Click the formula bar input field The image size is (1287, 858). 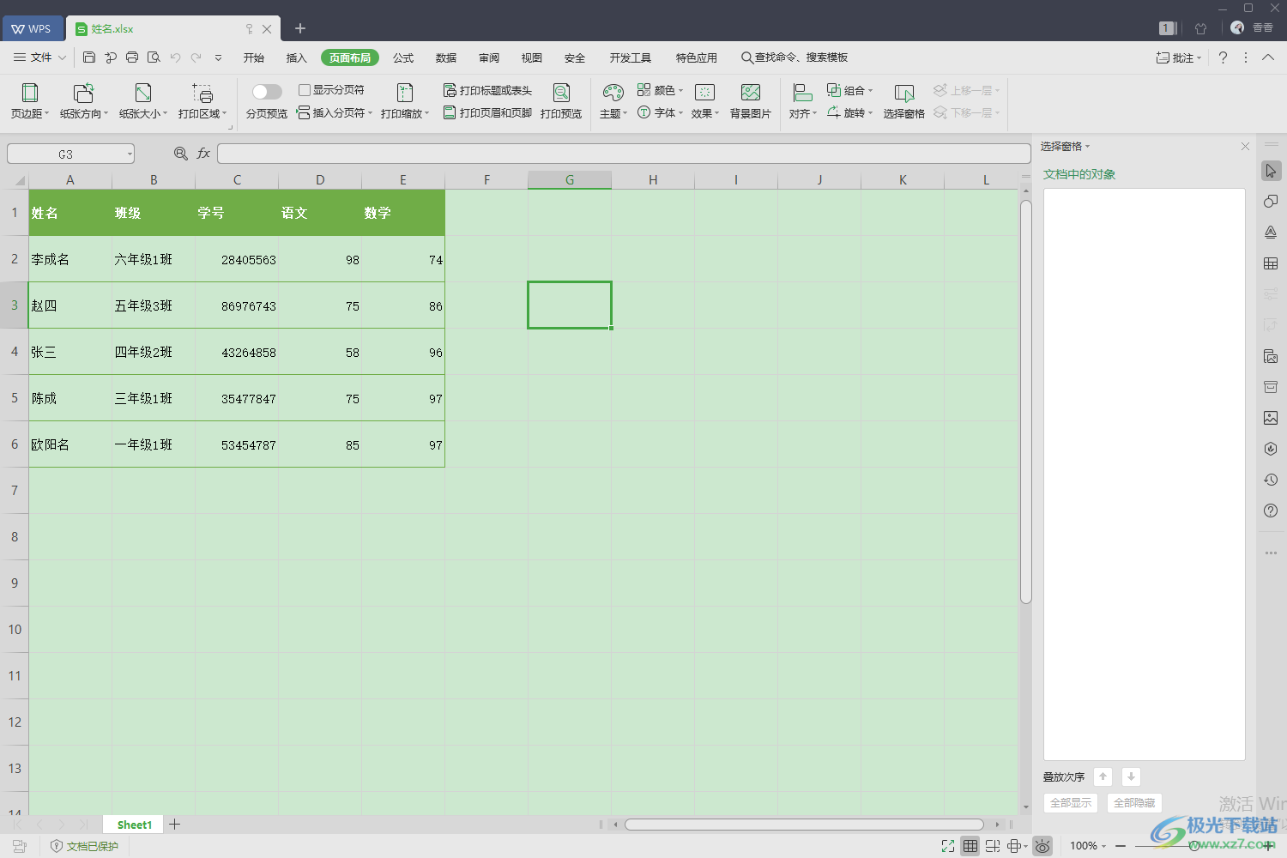[624, 154]
